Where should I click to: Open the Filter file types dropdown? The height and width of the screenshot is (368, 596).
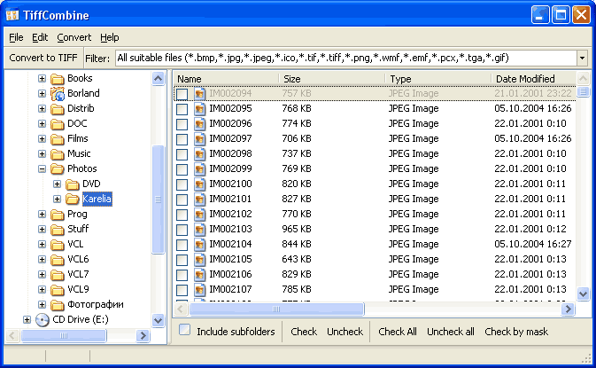click(582, 58)
